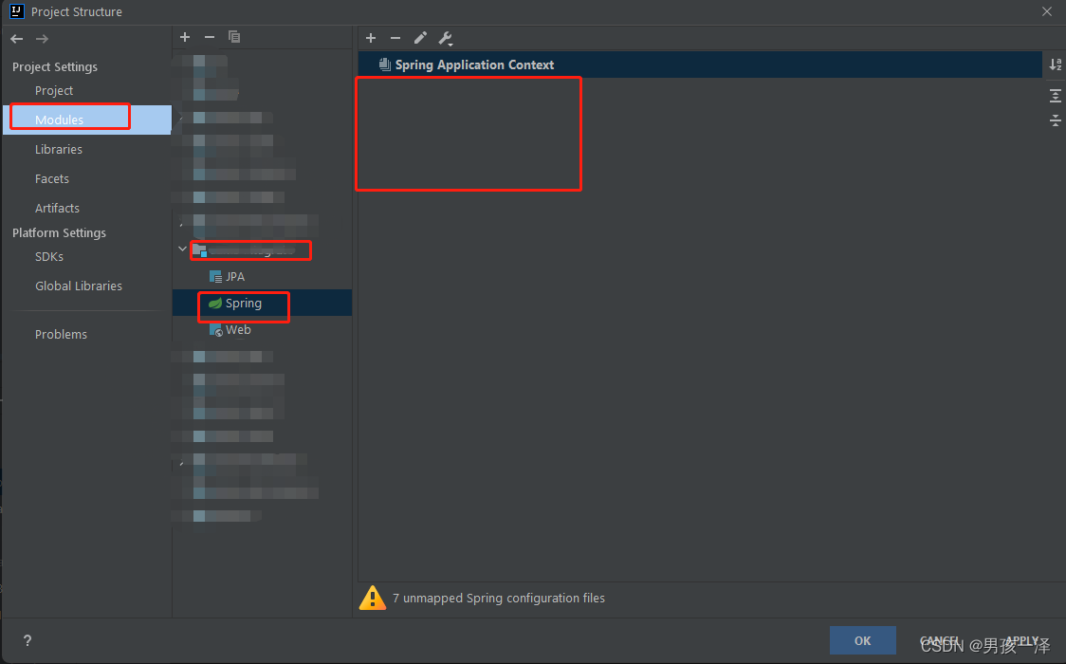Remove selected module with minus icon
This screenshot has width=1066, height=664.
(210, 37)
